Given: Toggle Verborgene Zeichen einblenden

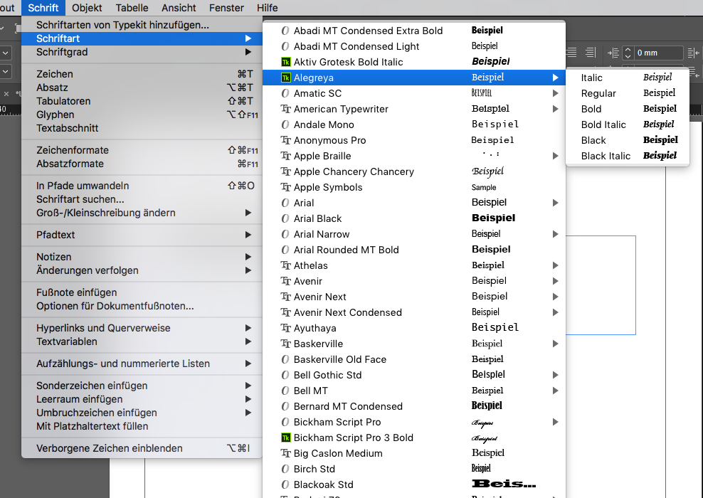Looking at the screenshot, I should tap(142, 448).
